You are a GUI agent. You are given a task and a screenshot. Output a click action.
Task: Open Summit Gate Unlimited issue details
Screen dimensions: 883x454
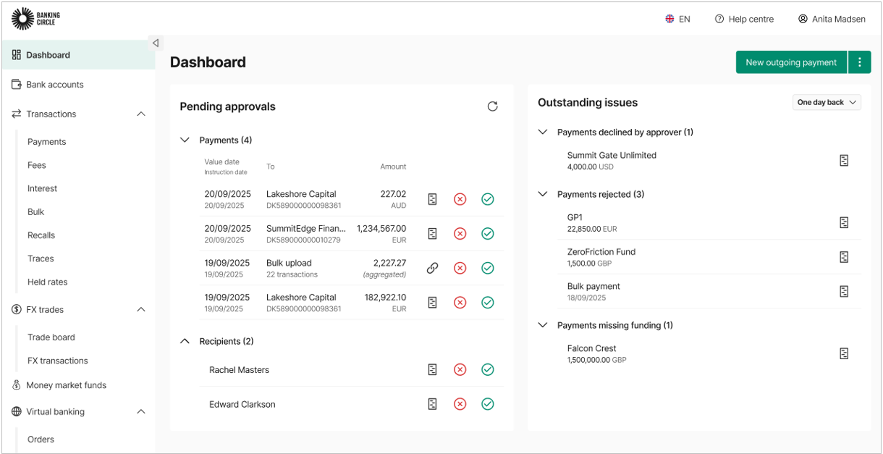[x=844, y=161]
